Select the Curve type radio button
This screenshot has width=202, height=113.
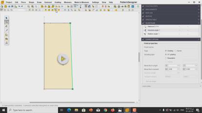pyautogui.click(x=175, y=51)
